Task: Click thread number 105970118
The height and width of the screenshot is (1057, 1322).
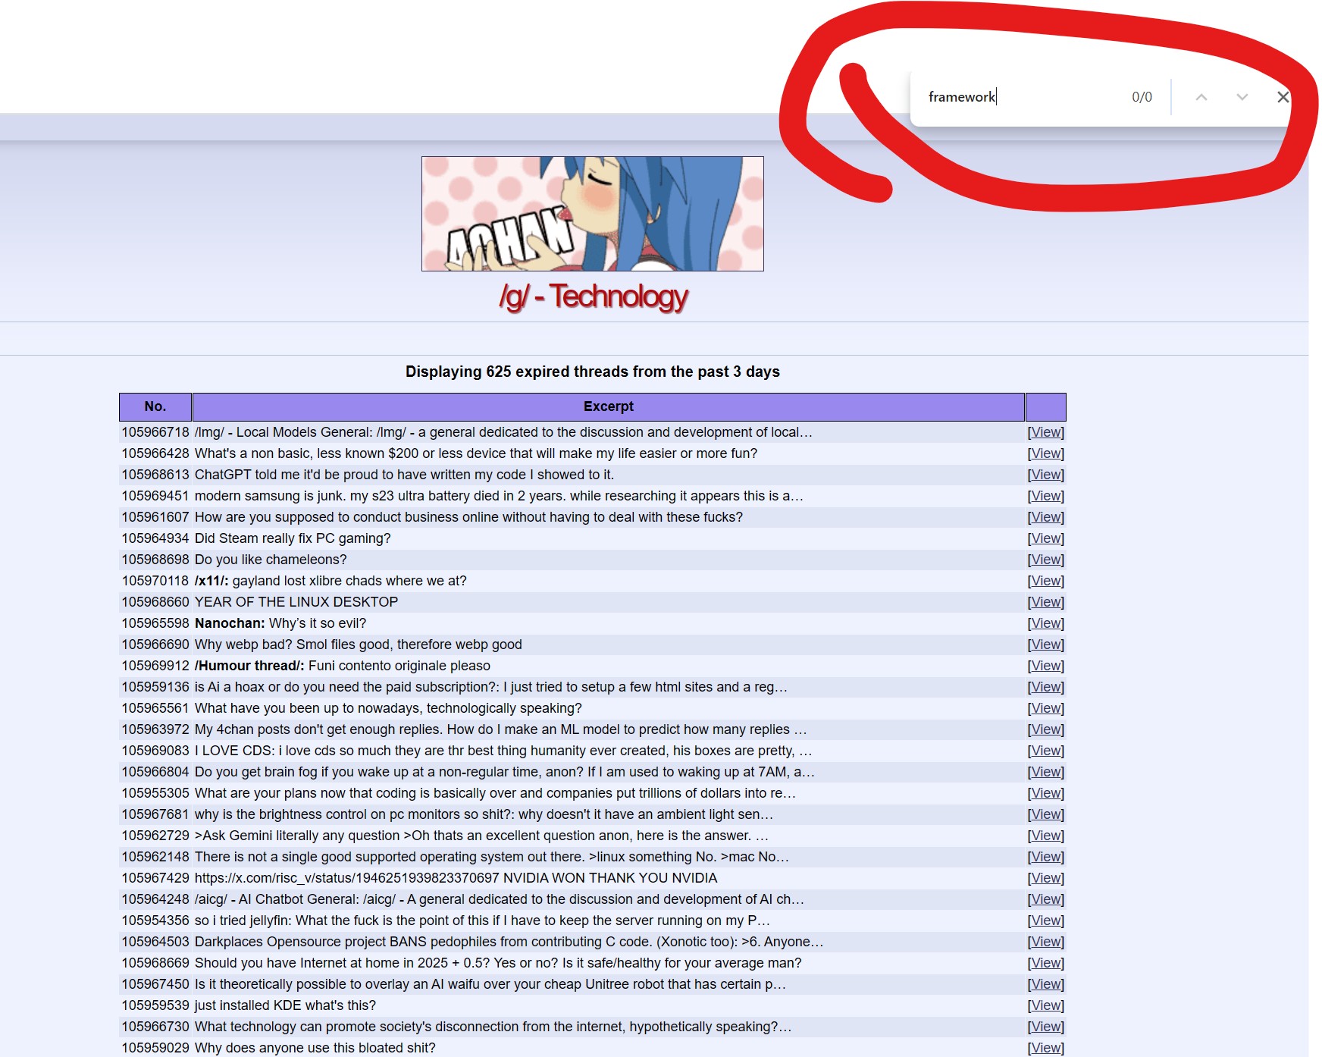Action: click(x=155, y=581)
